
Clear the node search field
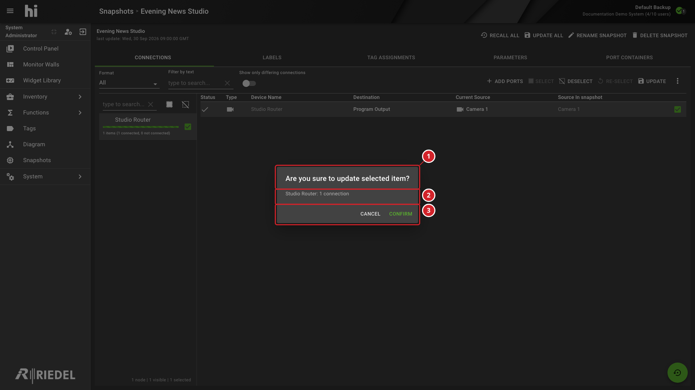pos(151,104)
